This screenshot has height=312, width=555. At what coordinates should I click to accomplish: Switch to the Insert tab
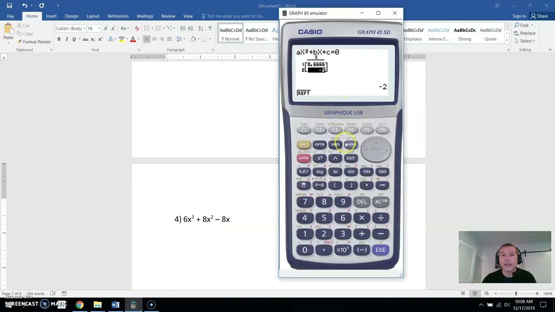(x=51, y=16)
